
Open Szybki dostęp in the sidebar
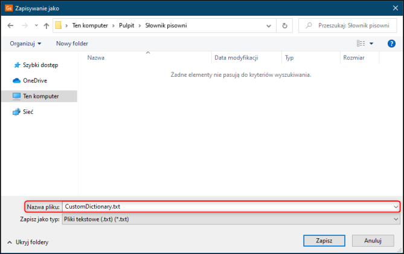pyautogui.click(x=40, y=65)
